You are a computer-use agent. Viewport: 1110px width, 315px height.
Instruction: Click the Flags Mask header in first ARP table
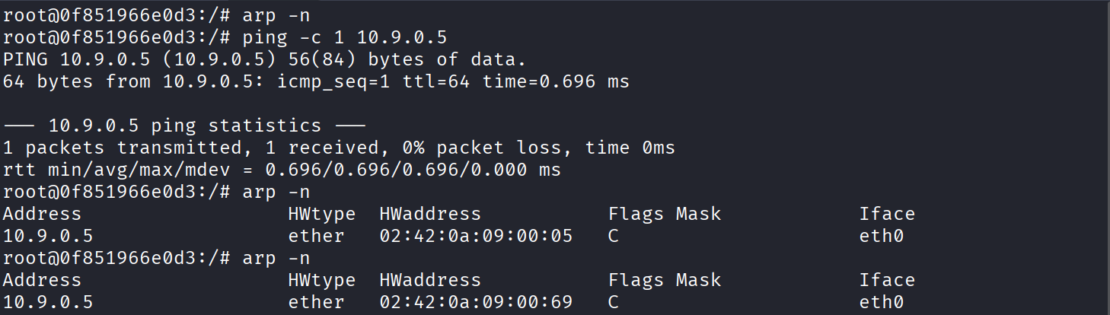click(x=664, y=214)
